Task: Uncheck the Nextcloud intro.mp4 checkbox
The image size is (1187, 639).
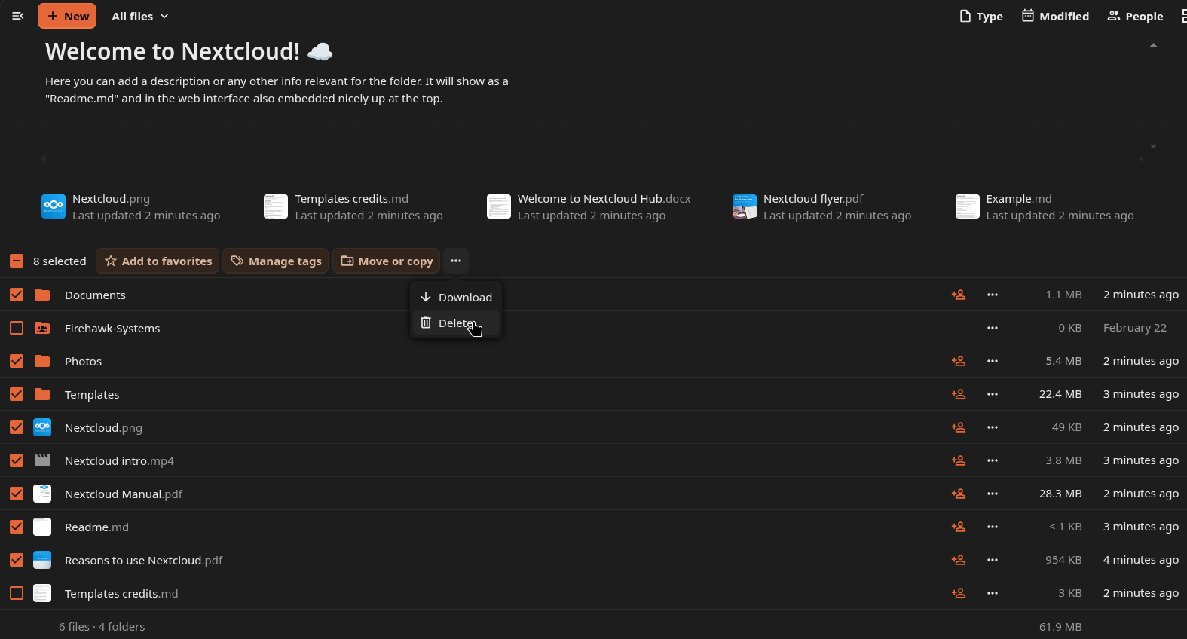Action: point(17,460)
